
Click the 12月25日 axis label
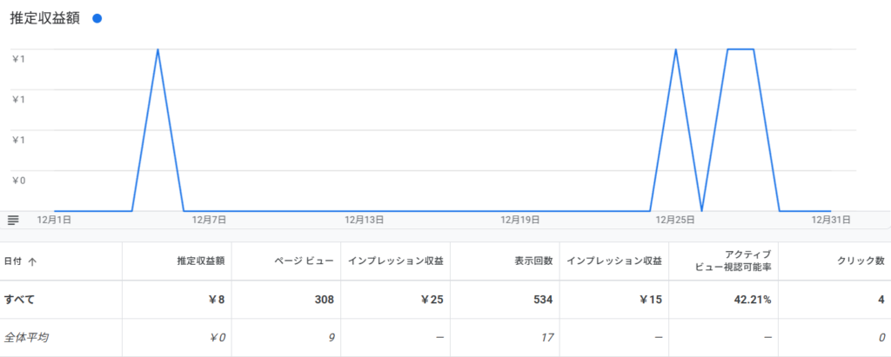click(x=675, y=221)
